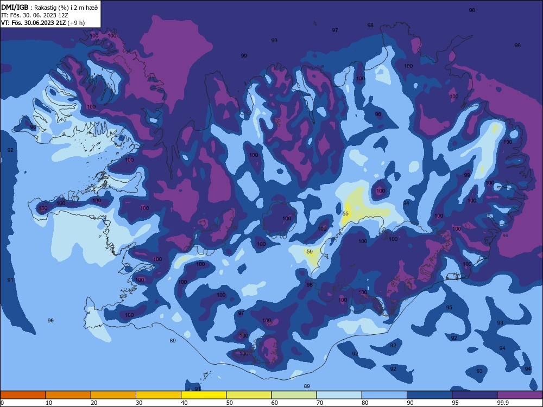The width and height of the screenshot is (543, 407).
Task: Select the 40–50 bright yellow legend swatch
Action: coord(204,395)
